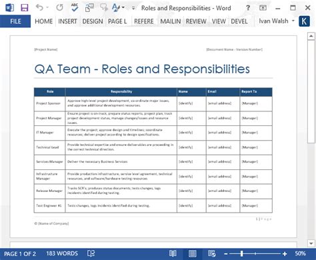Click the [Project Name] header text
The image size is (316, 260).
(x=46, y=49)
